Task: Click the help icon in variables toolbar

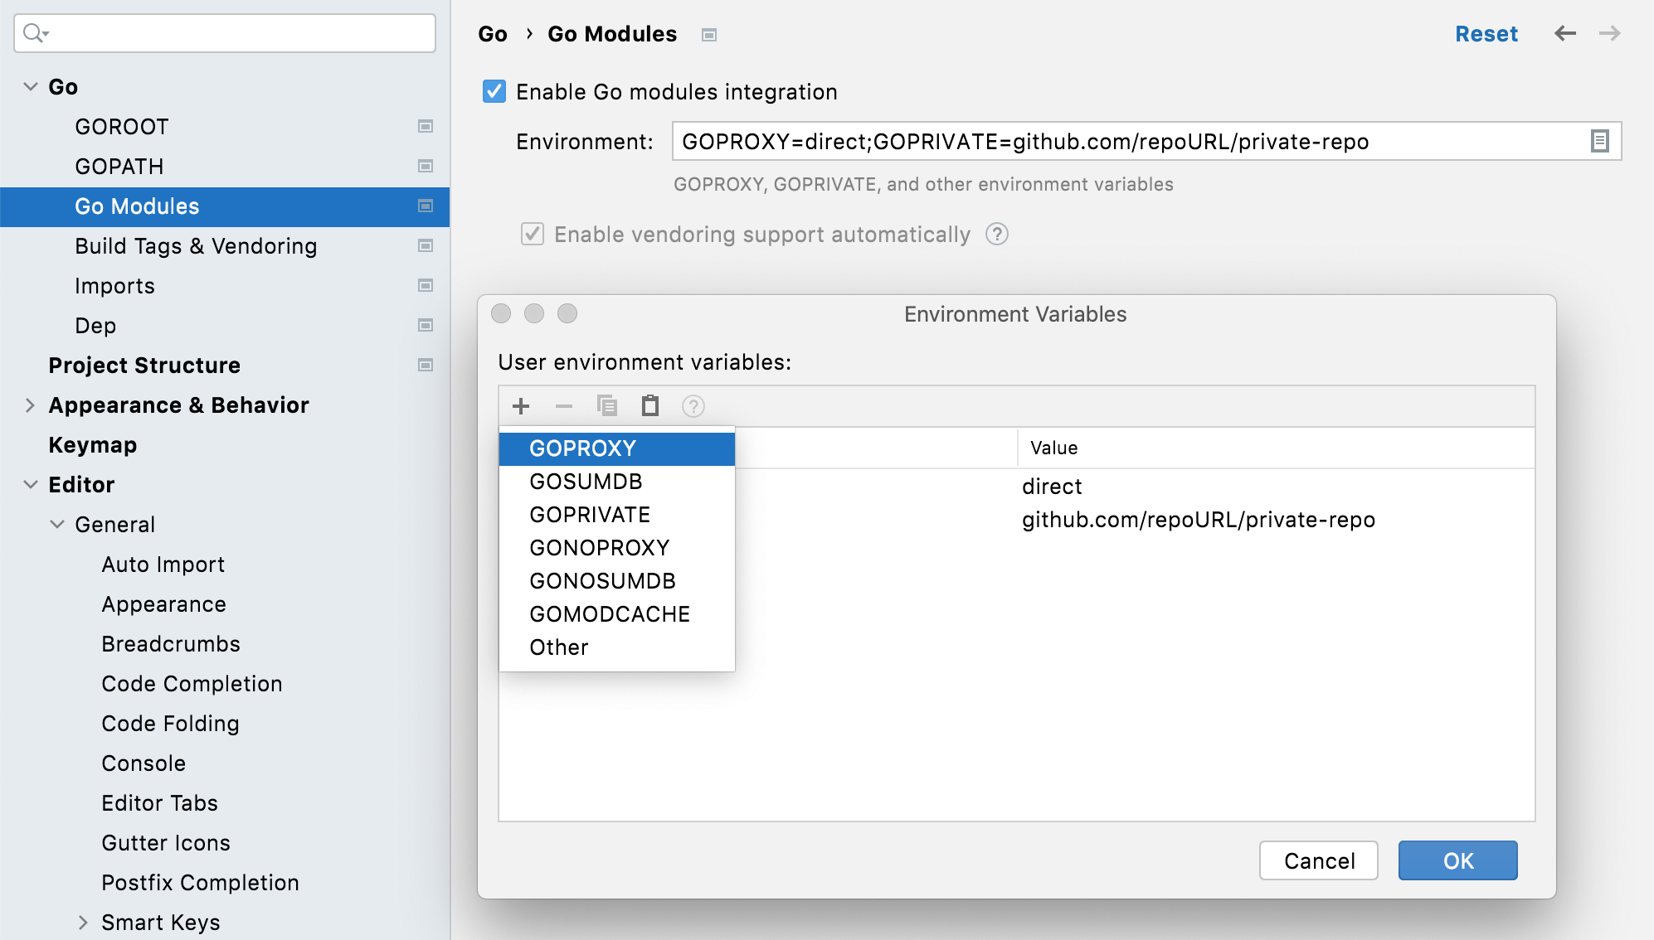Action: click(693, 406)
